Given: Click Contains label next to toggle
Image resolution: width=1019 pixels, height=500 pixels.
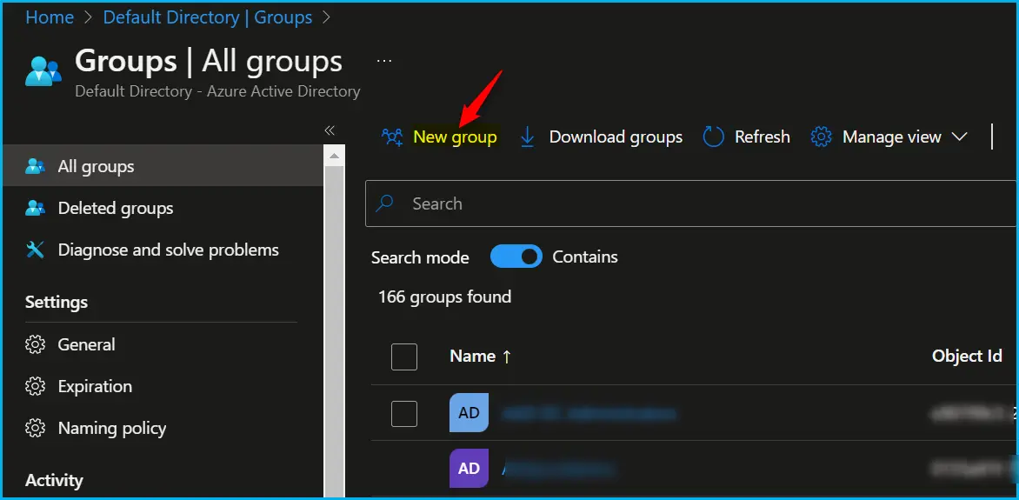Looking at the screenshot, I should pos(585,257).
